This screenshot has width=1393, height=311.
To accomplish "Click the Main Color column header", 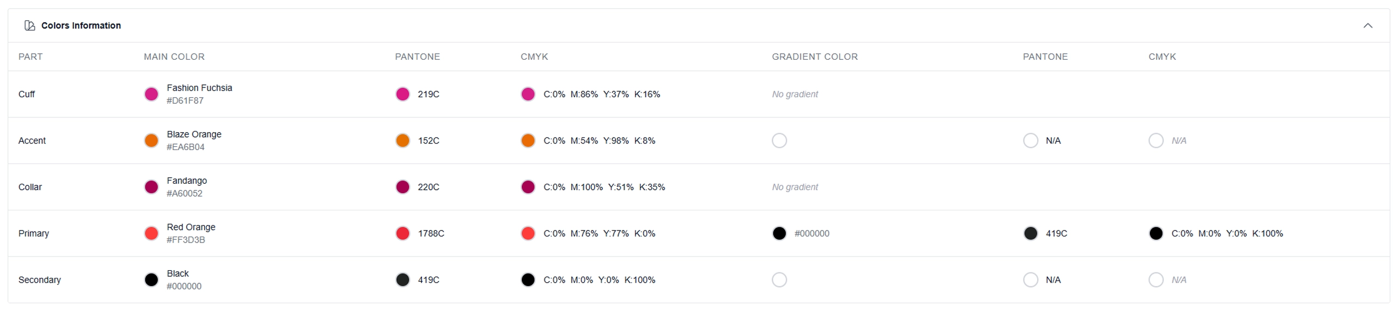I will (174, 57).
